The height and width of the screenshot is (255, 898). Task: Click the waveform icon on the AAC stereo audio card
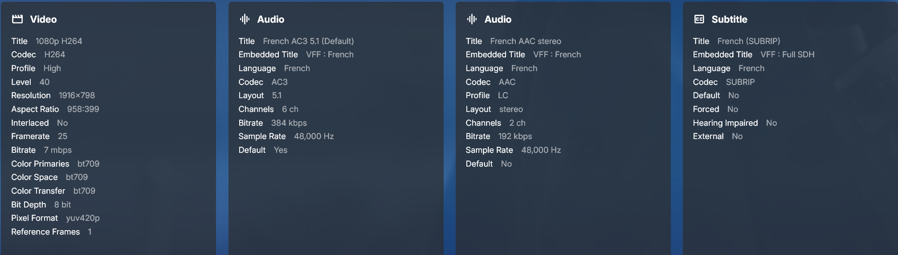[x=472, y=19]
